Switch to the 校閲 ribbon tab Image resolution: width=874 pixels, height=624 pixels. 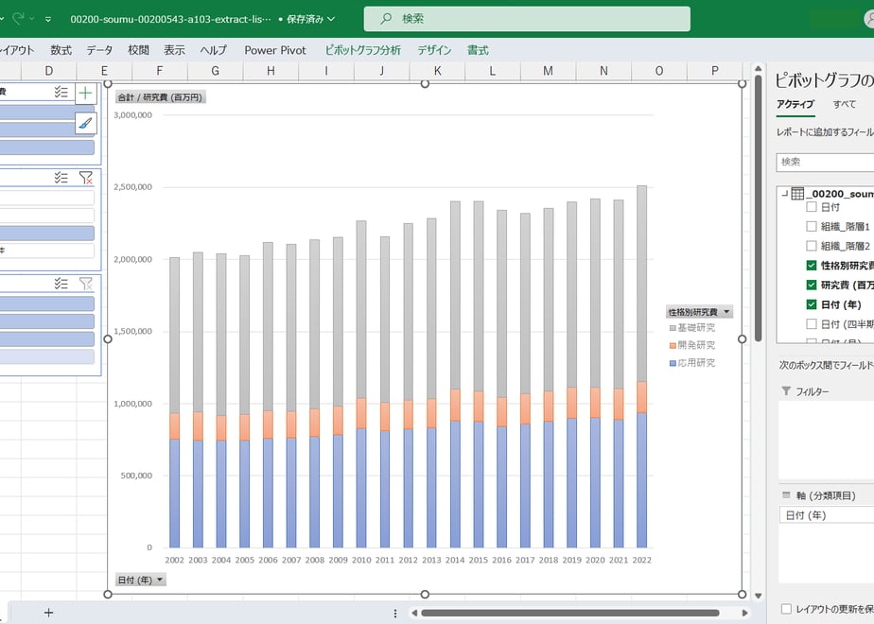(x=138, y=50)
